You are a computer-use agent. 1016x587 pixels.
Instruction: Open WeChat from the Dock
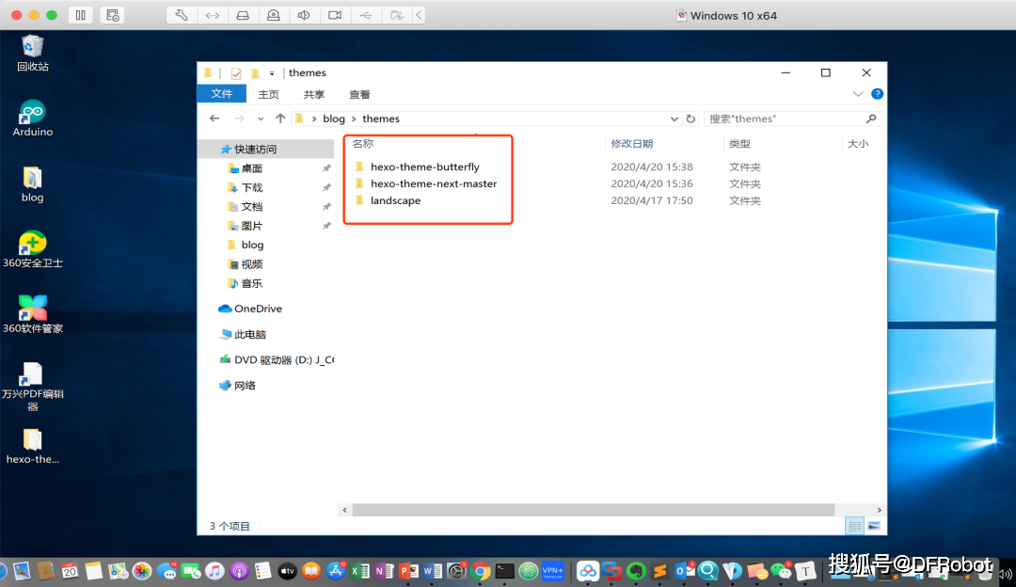[781, 571]
